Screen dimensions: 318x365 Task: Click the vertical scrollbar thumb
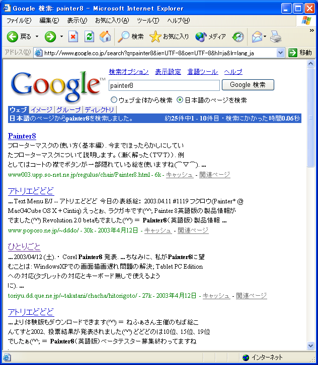(310, 117)
